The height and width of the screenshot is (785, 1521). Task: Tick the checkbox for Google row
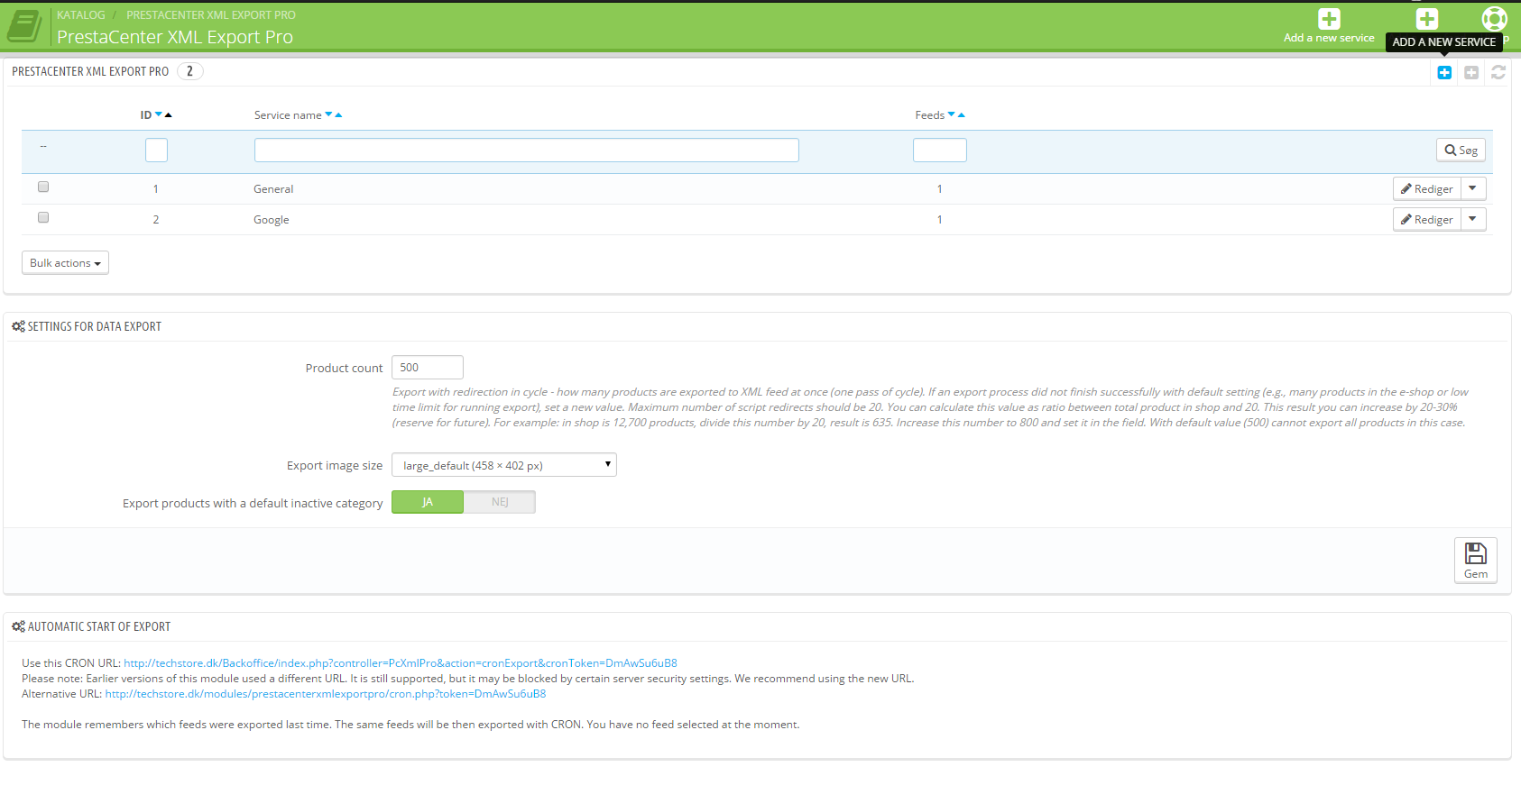coord(43,217)
